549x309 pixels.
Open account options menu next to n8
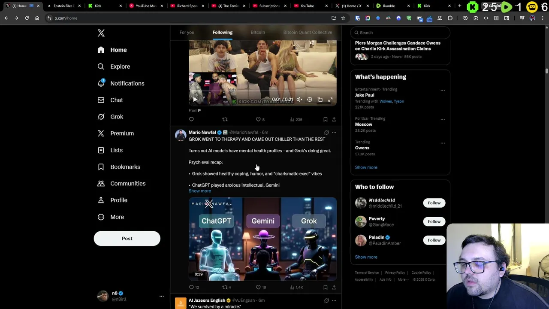(x=162, y=296)
